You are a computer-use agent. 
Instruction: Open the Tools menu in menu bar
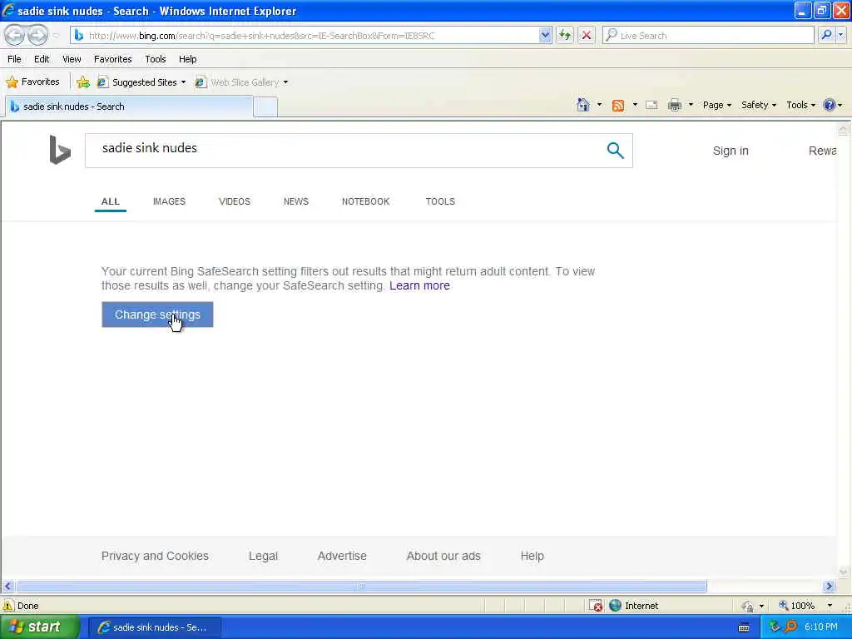[x=156, y=59]
